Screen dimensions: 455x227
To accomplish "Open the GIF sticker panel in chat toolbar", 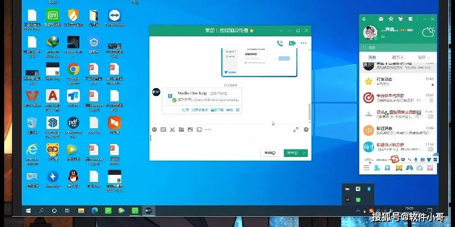I will coord(164,130).
